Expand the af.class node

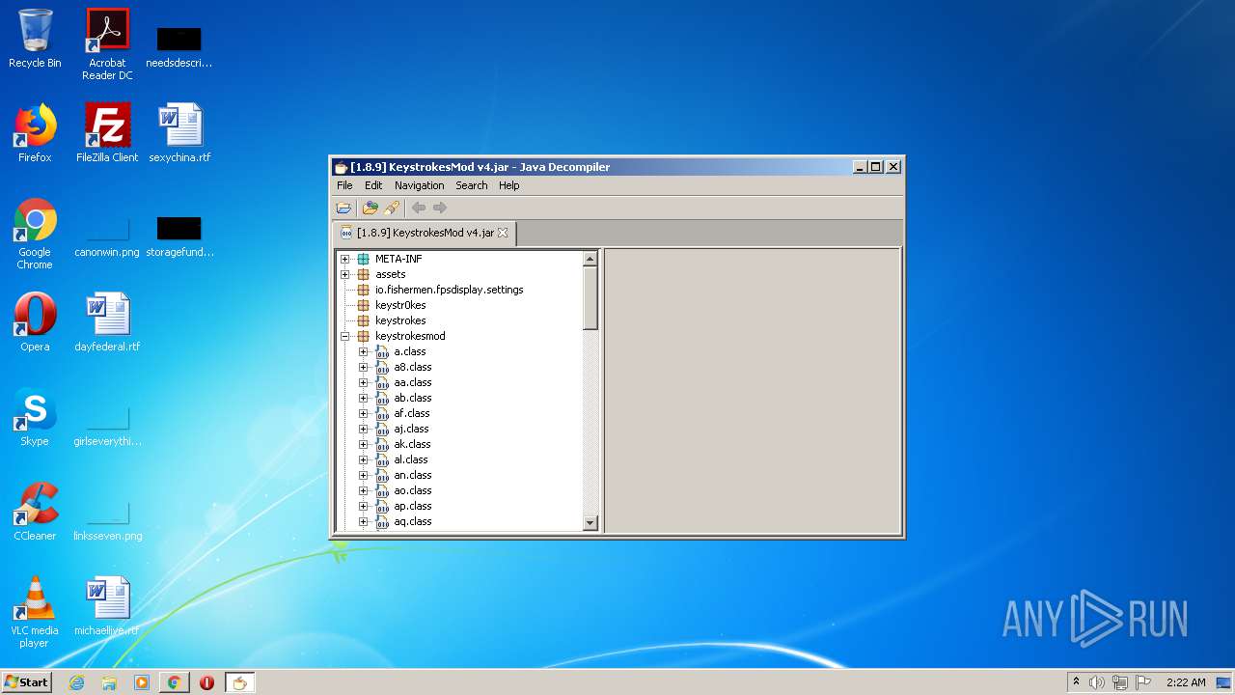pos(364,413)
